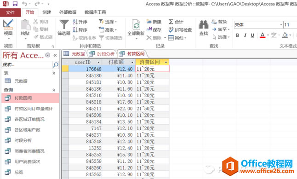Toggle Italic text formatting
297x179 pixels.
[x=245, y=35]
